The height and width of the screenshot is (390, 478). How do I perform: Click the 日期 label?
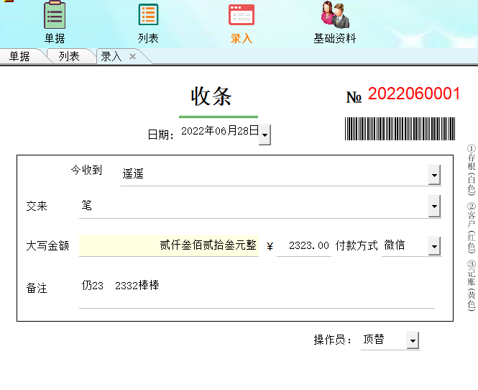point(161,135)
